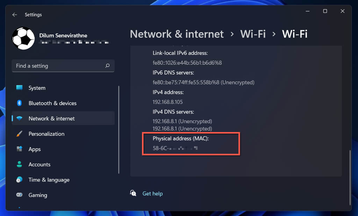Click the back arrow in Settings

point(15,15)
